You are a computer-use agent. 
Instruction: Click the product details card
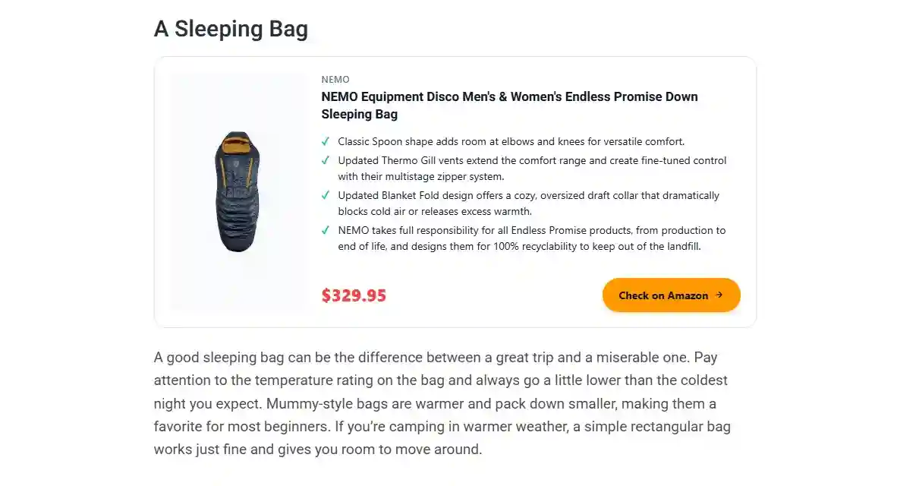click(x=454, y=191)
